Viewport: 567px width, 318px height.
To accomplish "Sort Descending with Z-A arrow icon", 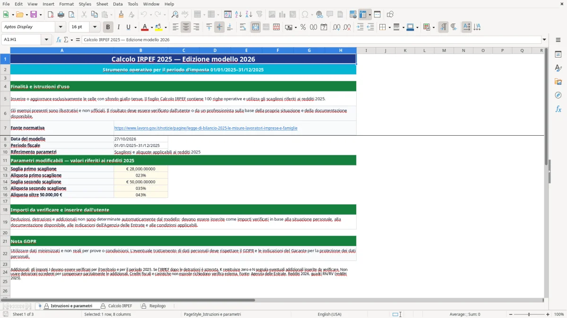I will (249, 15).
